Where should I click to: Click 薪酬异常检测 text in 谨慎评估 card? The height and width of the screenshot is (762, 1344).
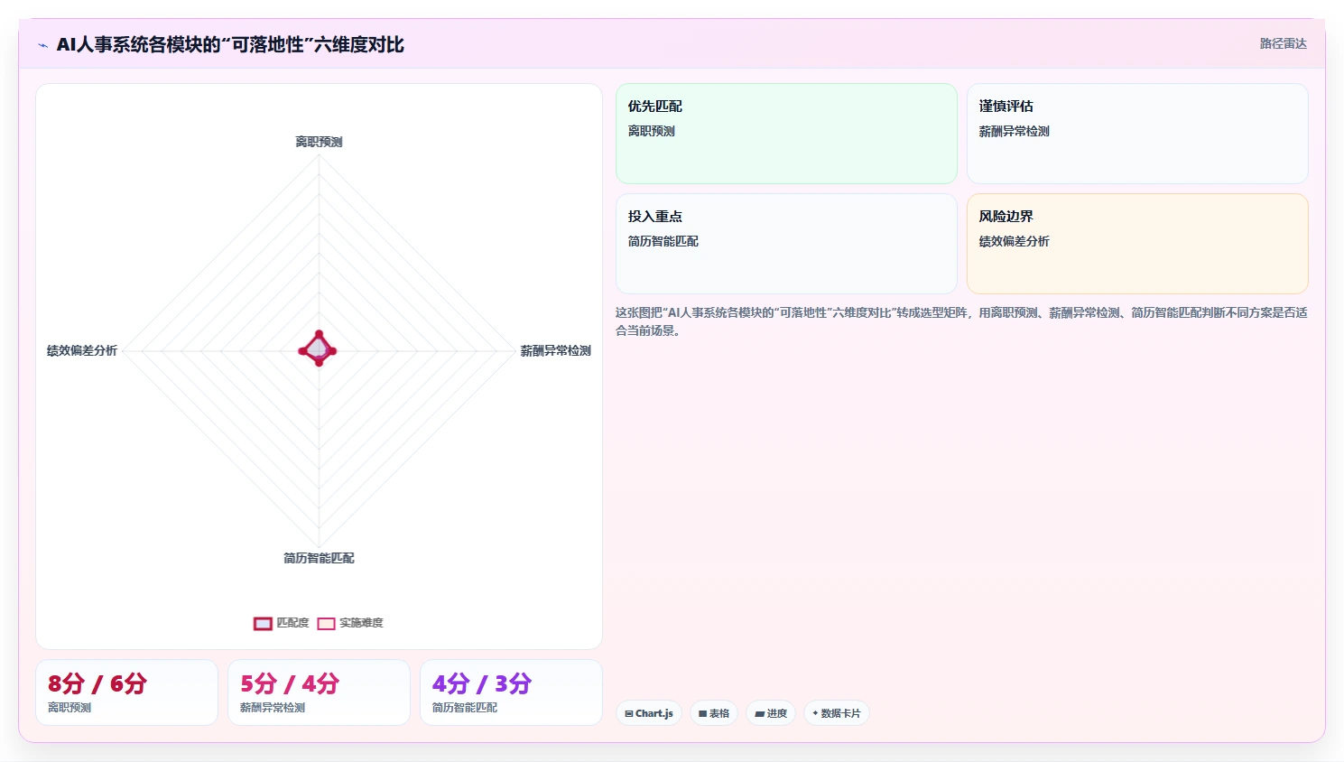pos(1014,131)
